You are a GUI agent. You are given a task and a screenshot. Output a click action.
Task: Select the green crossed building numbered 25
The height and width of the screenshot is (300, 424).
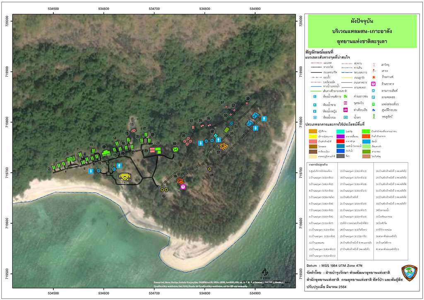tap(176, 149)
